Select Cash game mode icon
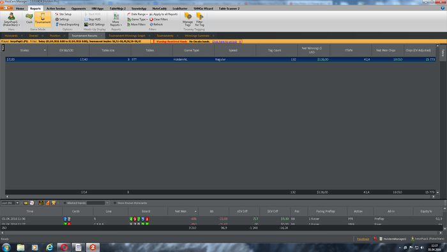Viewport: 447px width, 252px height. pyautogui.click(x=29, y=19)
